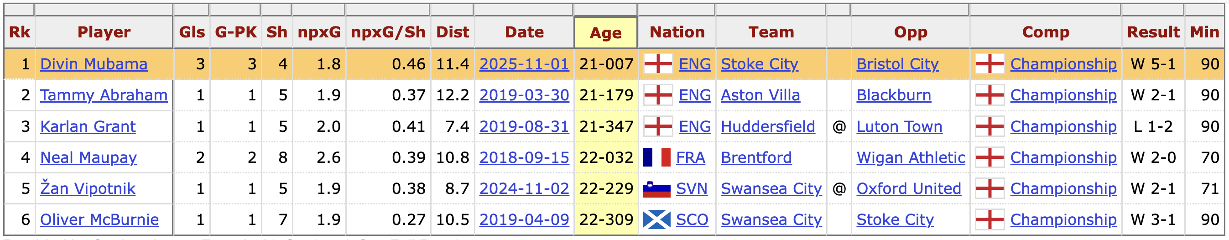Open Divin Mubama's player page
1229x240 pixels.
coord(94,64)
